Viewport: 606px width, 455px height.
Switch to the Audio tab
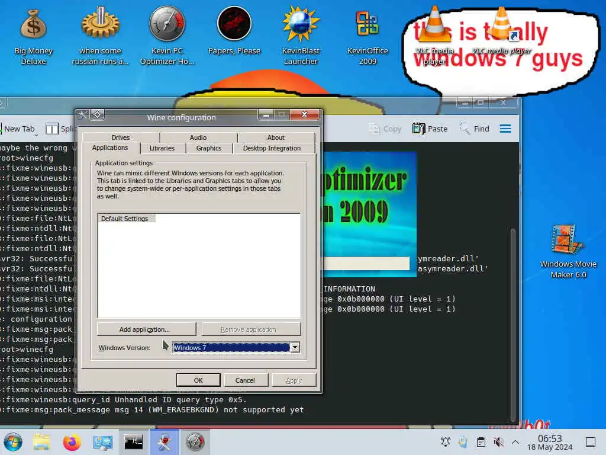tap(198, 137)
